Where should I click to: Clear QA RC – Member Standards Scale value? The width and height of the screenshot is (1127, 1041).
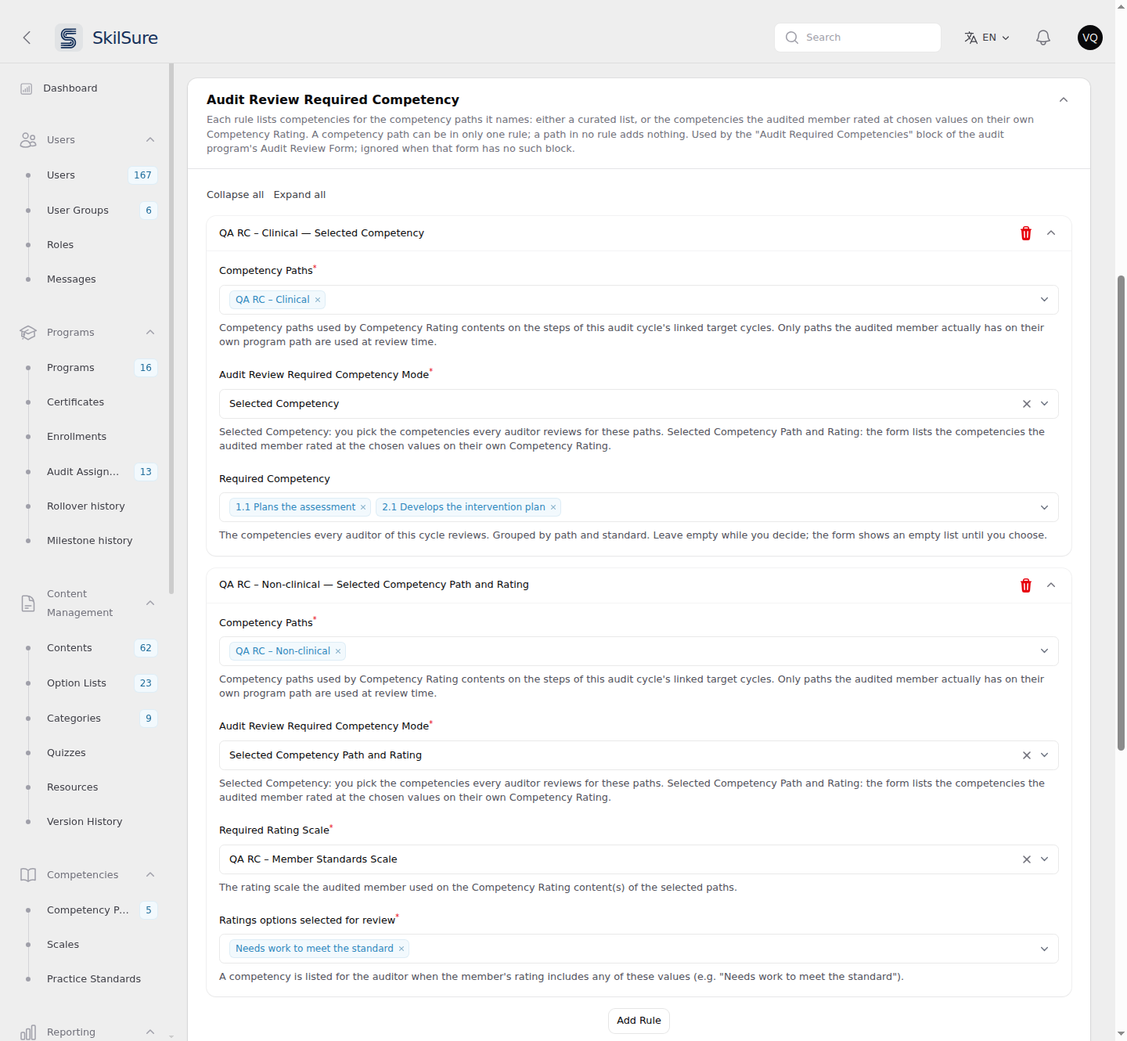[x=1027, y=859]
